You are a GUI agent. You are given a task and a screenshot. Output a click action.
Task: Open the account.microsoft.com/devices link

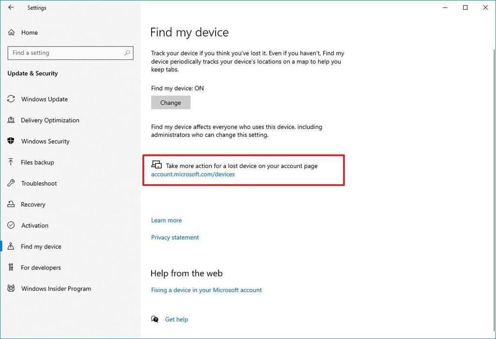click(x=193, y=174)
